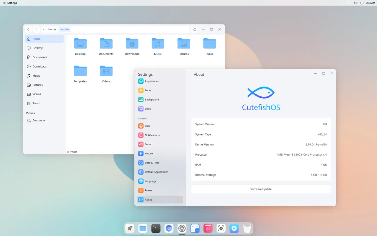
Task: Toggle file manager grid view mode
Action: pos(194,29)
